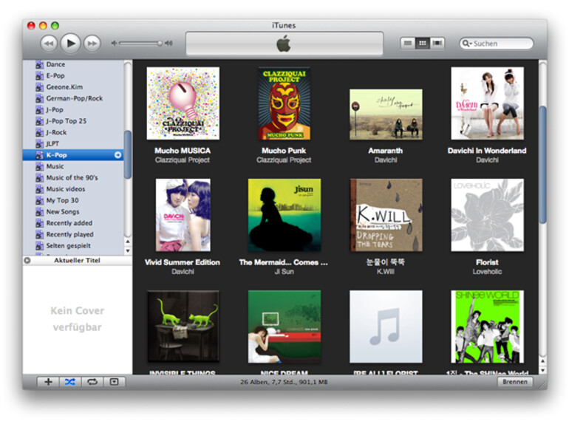Click the Aktueller Titel panel header
Screen dimensions: 569x427
(x=78, y=261)
